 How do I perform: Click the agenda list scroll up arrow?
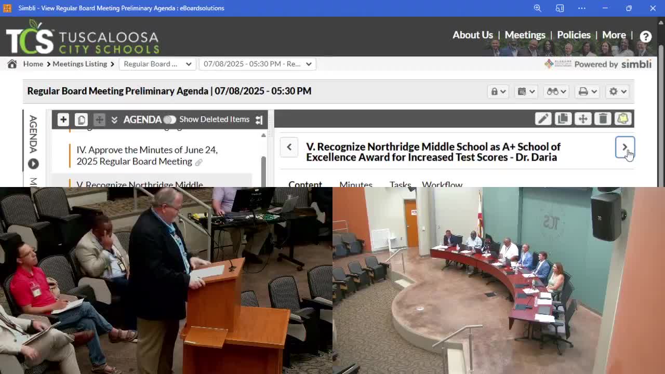[263, 135]
